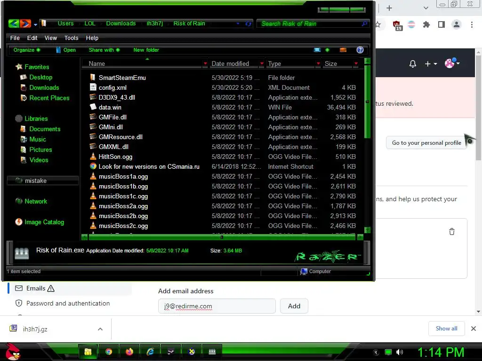Open the recent locations dropdown beside Forward arrow

35,24
